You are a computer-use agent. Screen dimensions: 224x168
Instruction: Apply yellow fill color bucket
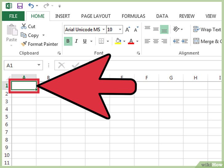click(118, 41)
